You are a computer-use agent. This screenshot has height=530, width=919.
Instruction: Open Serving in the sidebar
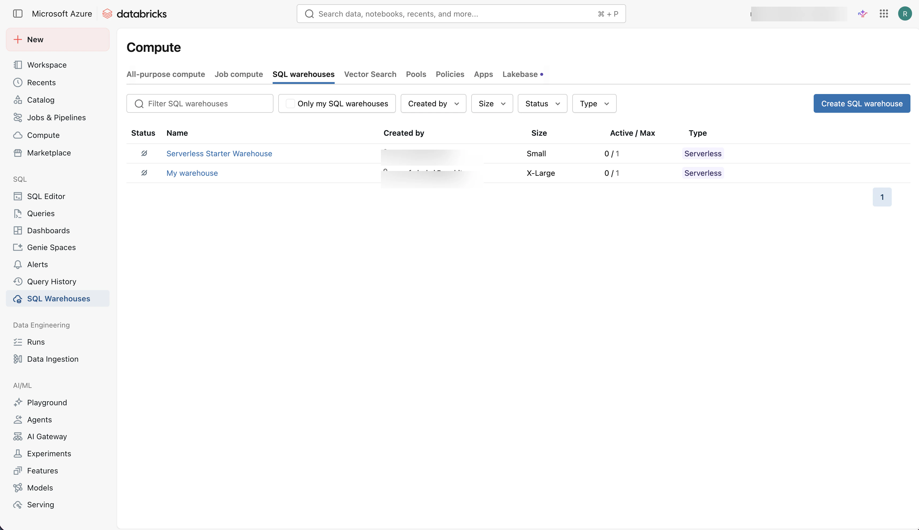pos(57,505)
